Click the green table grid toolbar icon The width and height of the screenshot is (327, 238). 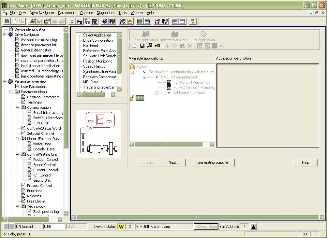(x=140, y=21)
